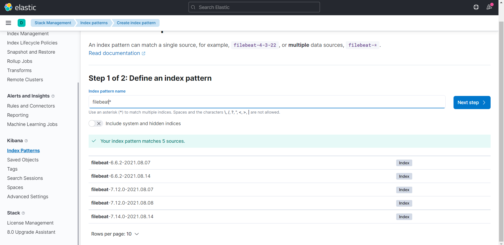Select filebeat-7.14.0-2021.08.14 row
Viewport: 504px width, 245px height.
(x=289, y=217)
